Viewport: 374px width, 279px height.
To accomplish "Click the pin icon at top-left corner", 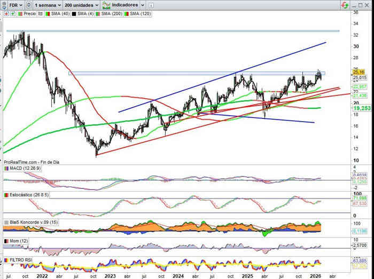I will click(x=3, y=4).
